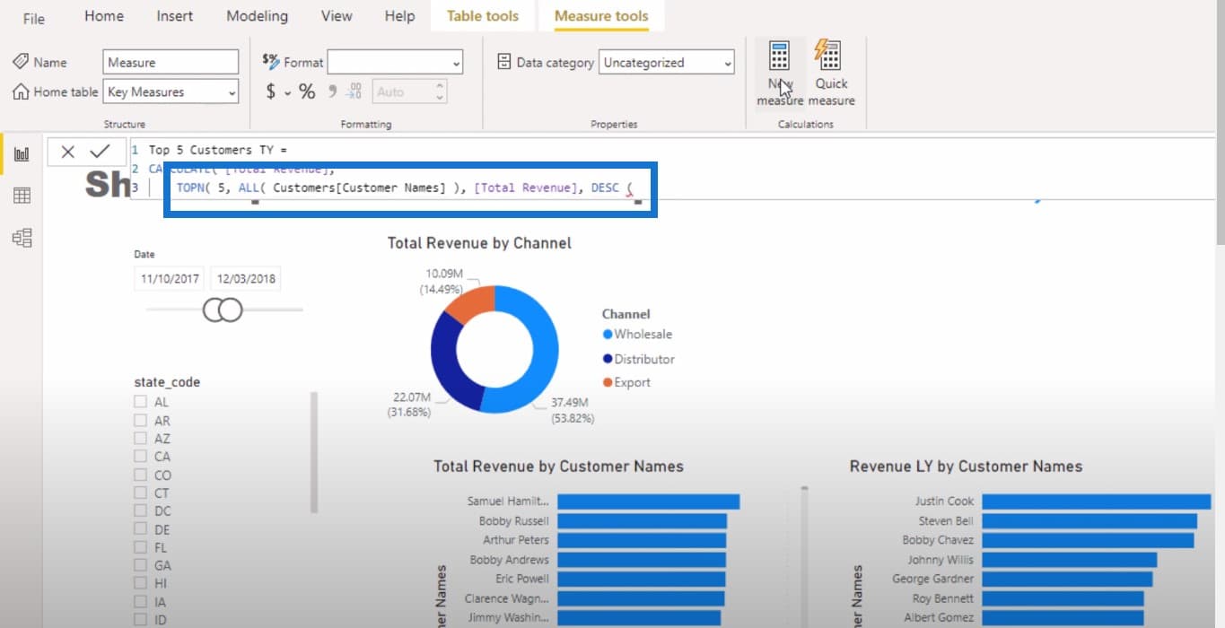Open the Modeling ribbon tab

tap(258, 16)
